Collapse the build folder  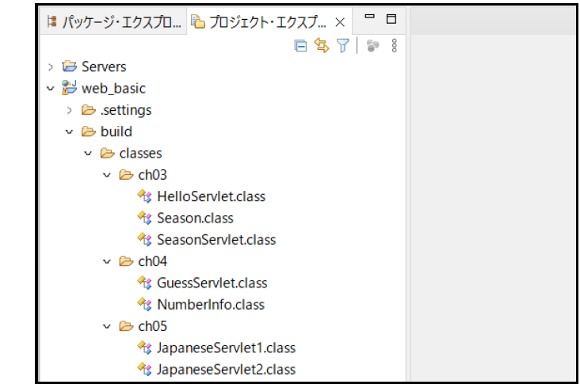coord(70,131)
